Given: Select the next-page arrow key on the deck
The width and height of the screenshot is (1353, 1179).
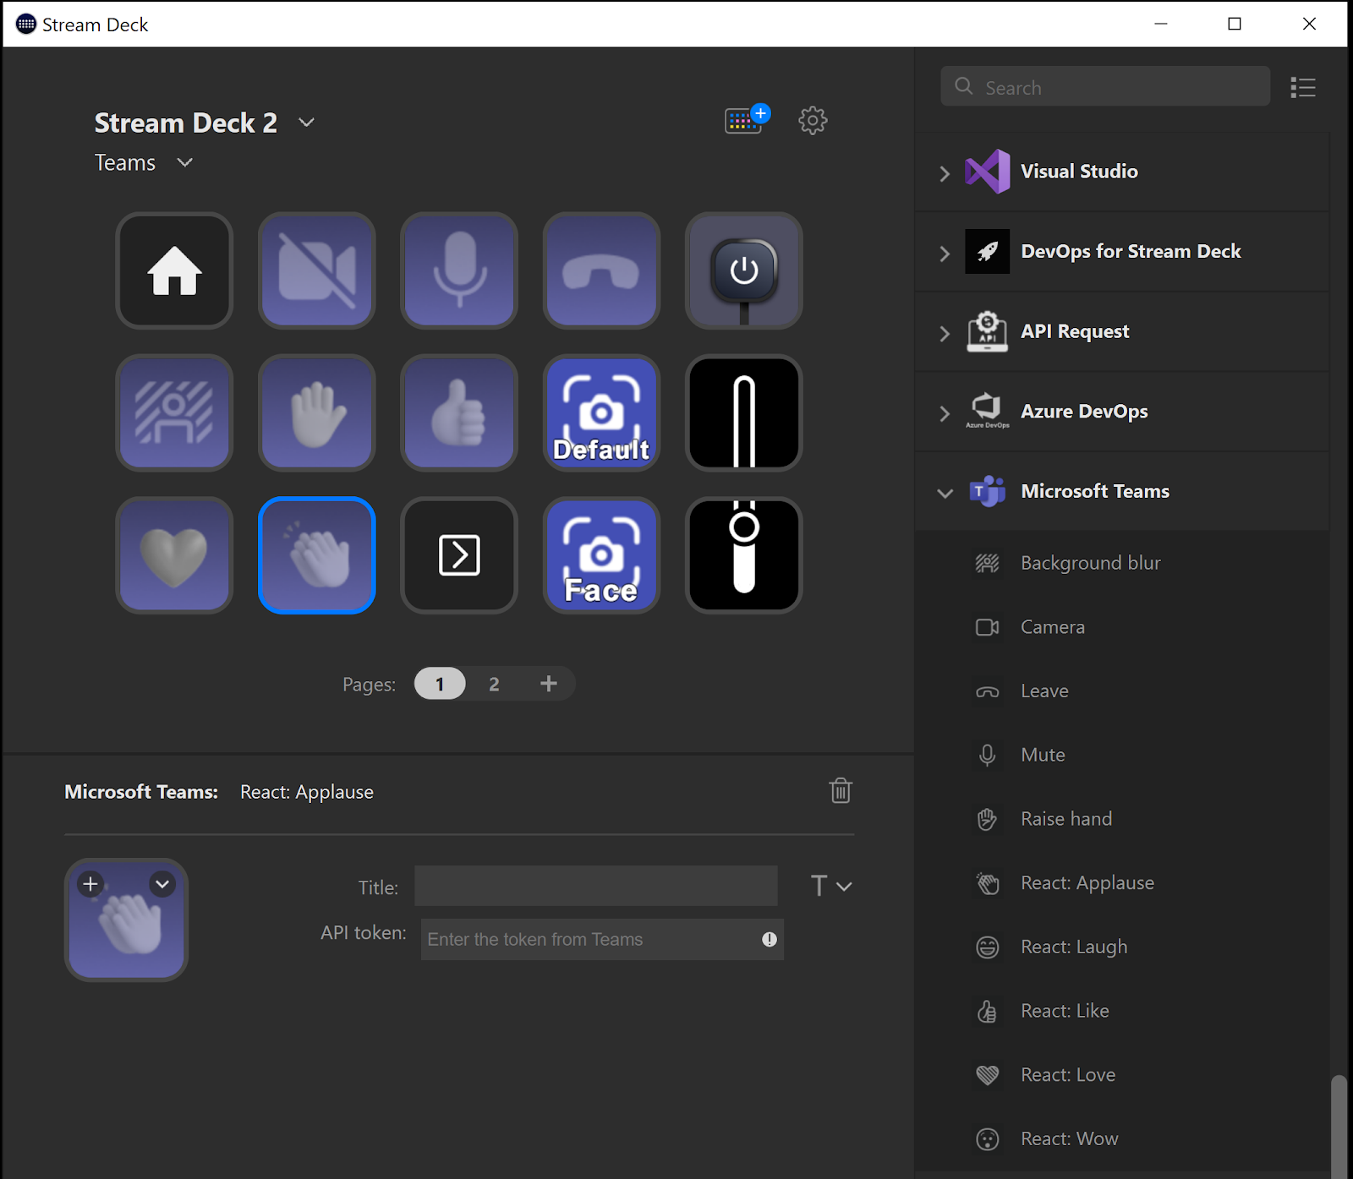Looking at the screenshot, I should [x=459, y=555].
